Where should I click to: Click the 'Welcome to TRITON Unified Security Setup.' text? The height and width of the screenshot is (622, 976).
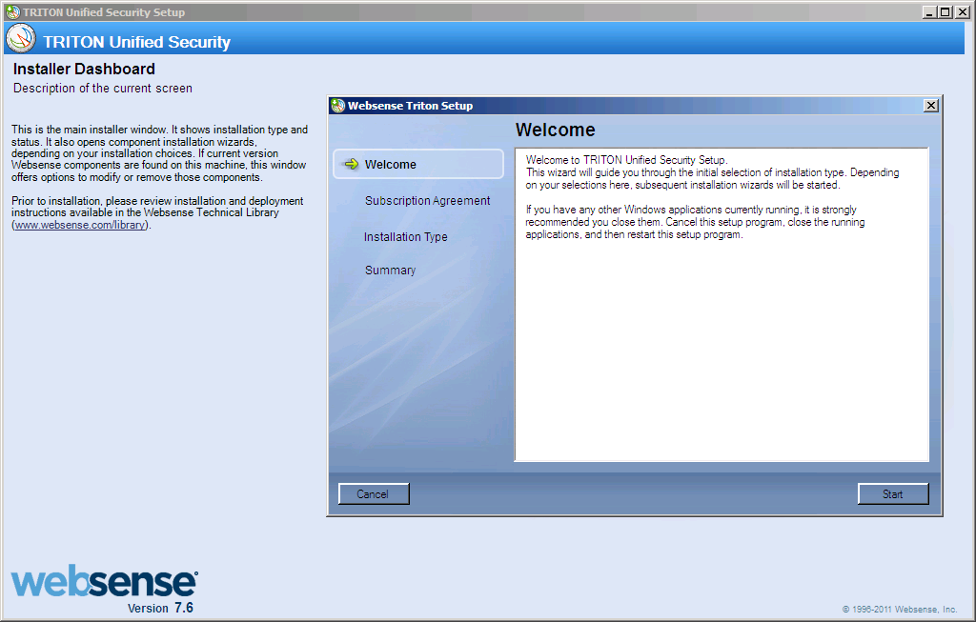pyautogui.click(x=626, y=160)
